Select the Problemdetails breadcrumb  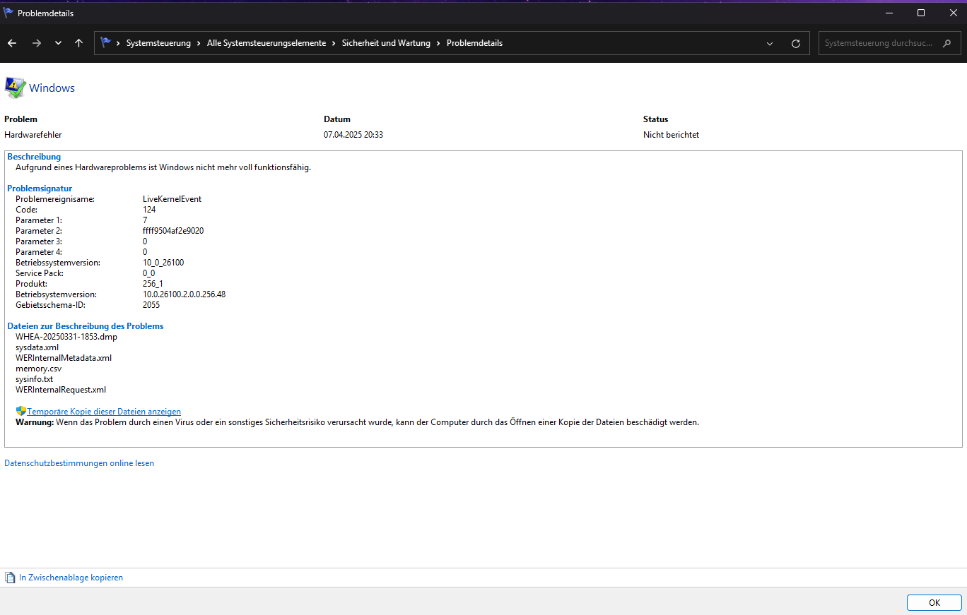point(475,43)
